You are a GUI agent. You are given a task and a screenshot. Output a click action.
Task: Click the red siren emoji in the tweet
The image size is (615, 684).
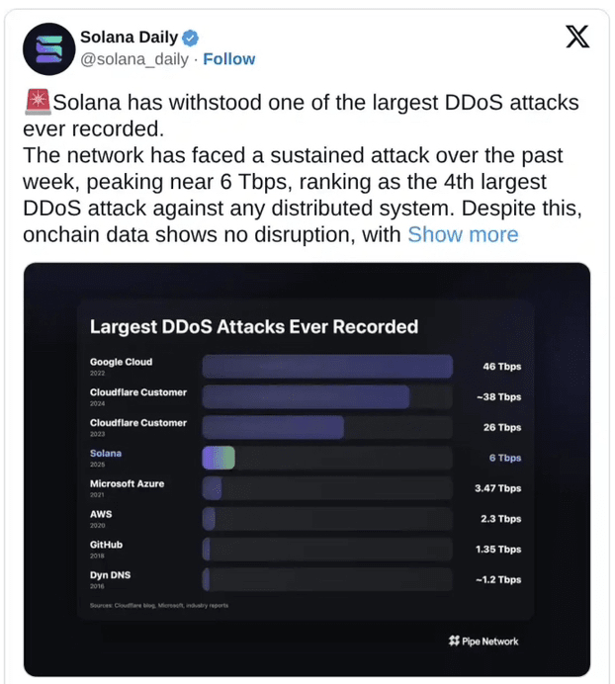click(x=38, y=102)
